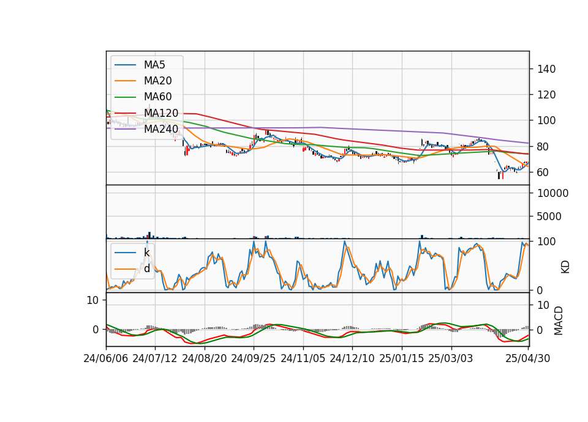Click the blue MA5 legend line sample

125,65
